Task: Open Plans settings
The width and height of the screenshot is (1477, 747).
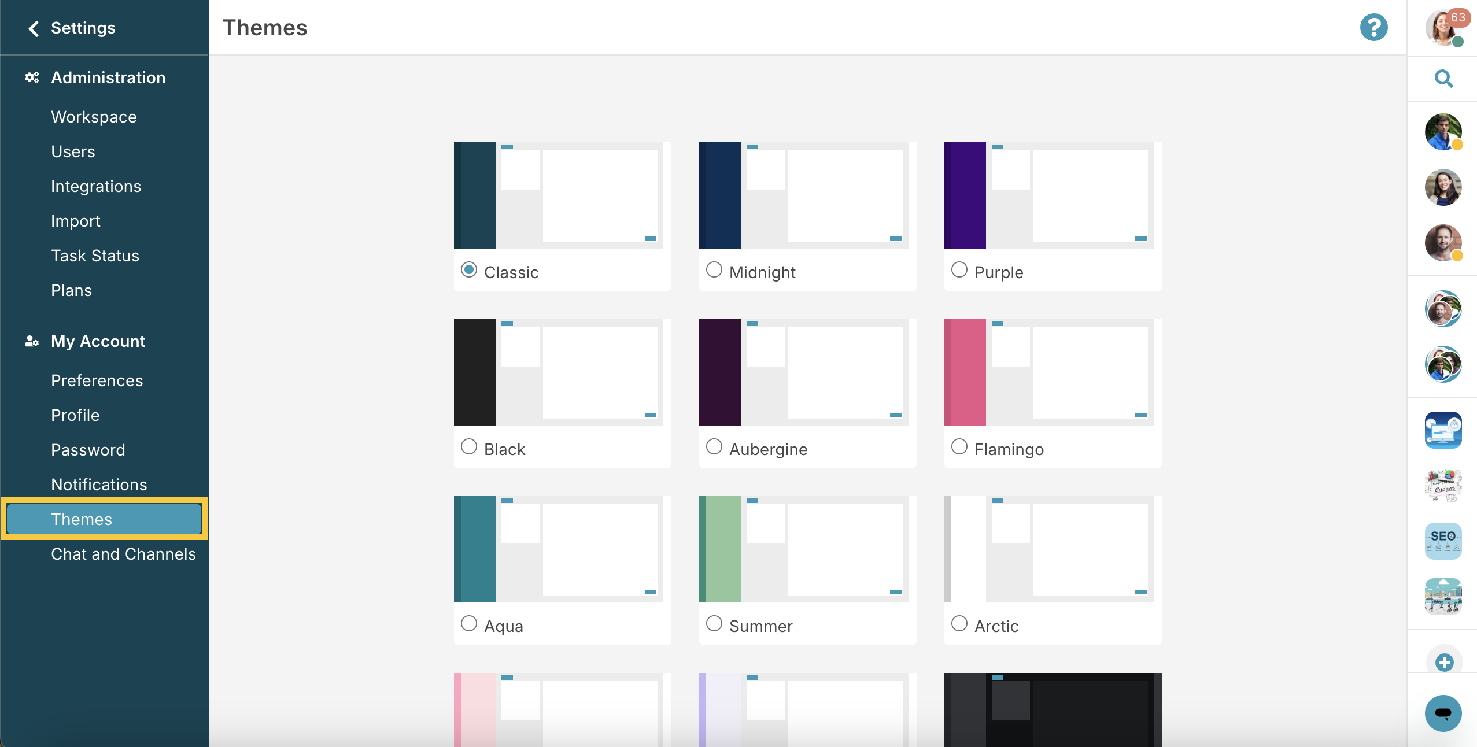Action: [71, 290]
